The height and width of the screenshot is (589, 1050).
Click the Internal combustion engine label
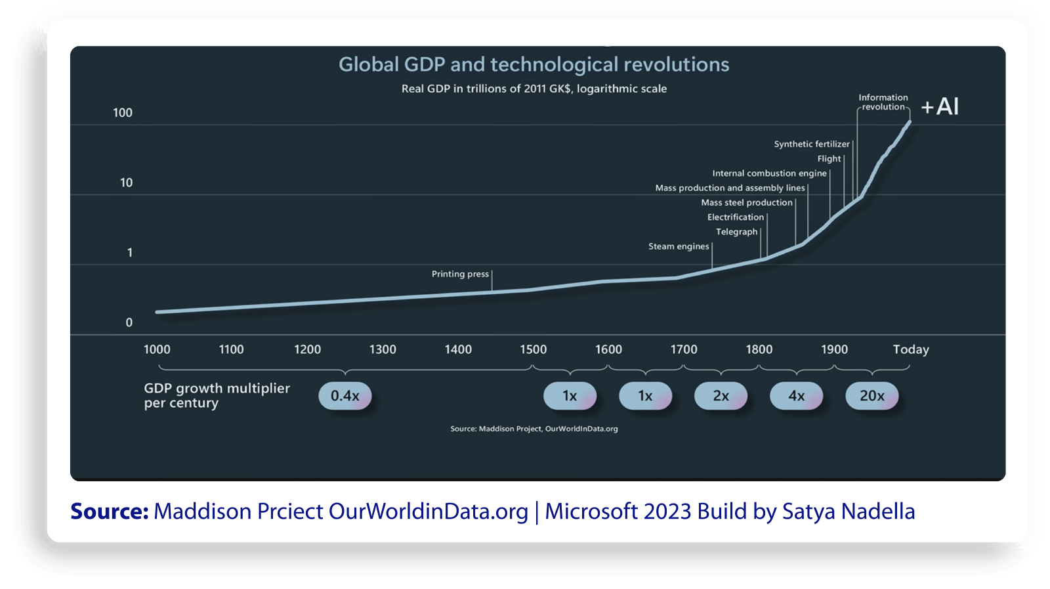coord(769,173)
